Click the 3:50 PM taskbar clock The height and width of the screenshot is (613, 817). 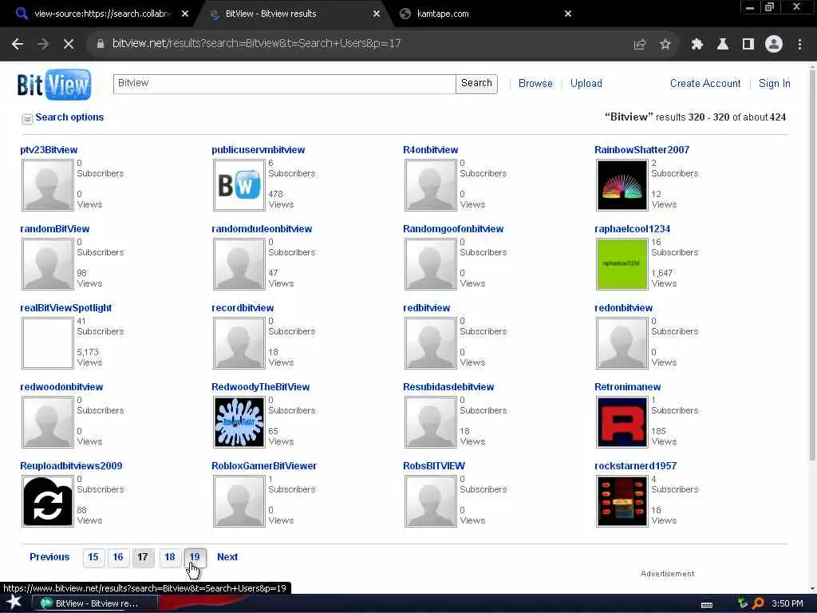pos(787,603)
